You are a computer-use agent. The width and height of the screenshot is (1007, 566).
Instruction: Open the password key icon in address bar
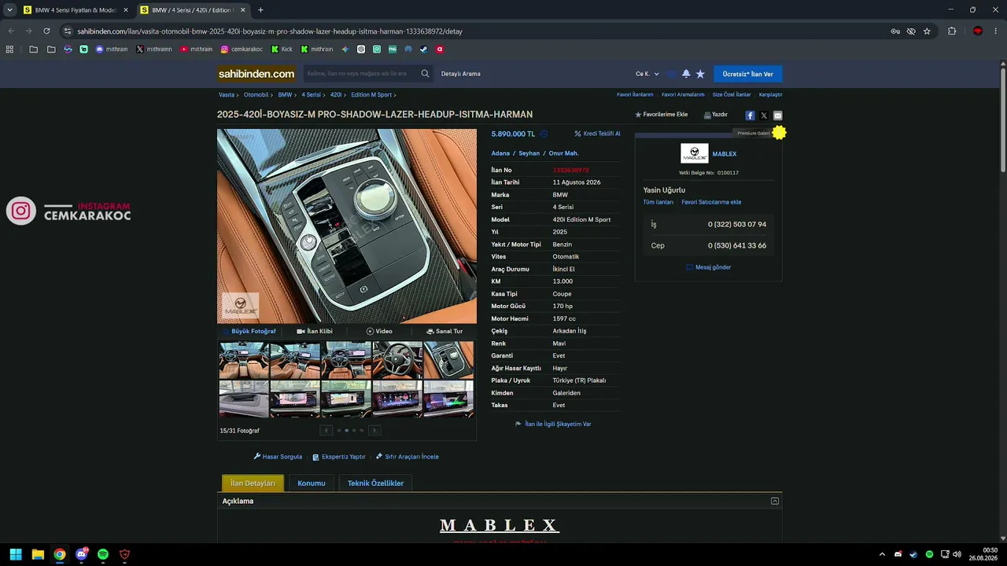(x=895, y=31)
